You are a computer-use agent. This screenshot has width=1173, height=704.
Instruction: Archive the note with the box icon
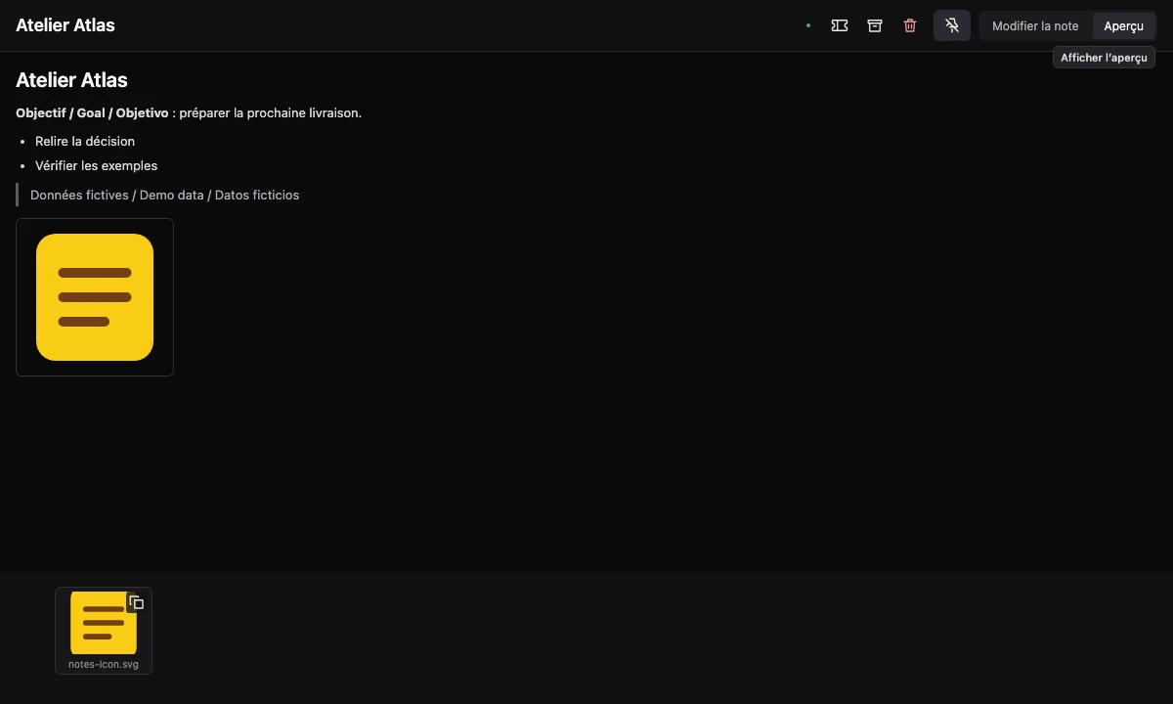[875, 26]
